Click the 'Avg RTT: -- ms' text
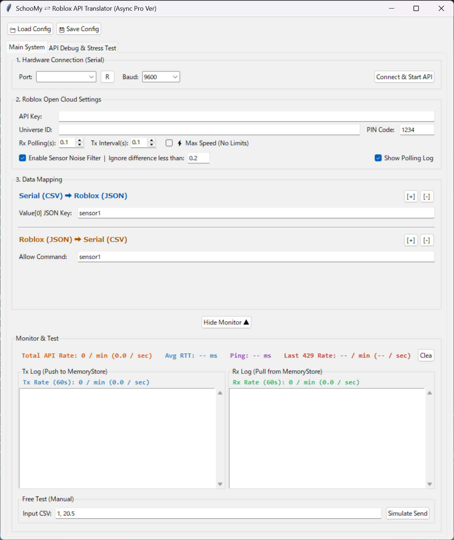The height and width of the screenshot is (540, 454). tap(191, 355)
